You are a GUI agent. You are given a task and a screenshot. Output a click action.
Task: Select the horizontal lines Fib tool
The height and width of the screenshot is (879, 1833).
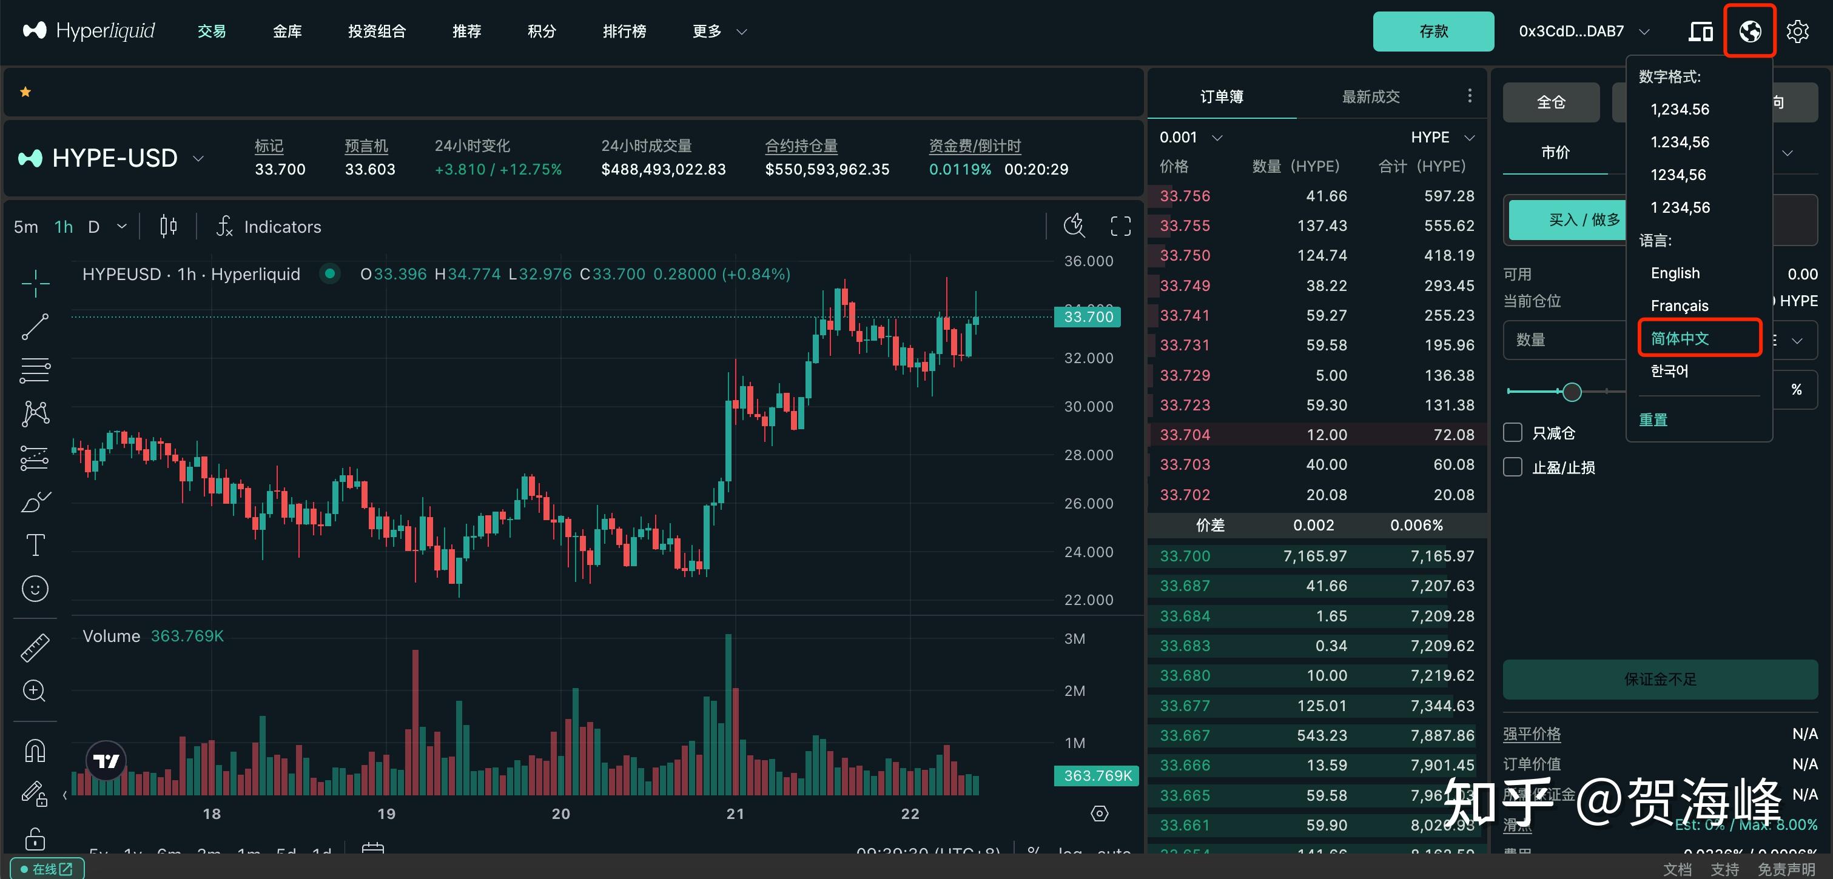click(35, 370)
